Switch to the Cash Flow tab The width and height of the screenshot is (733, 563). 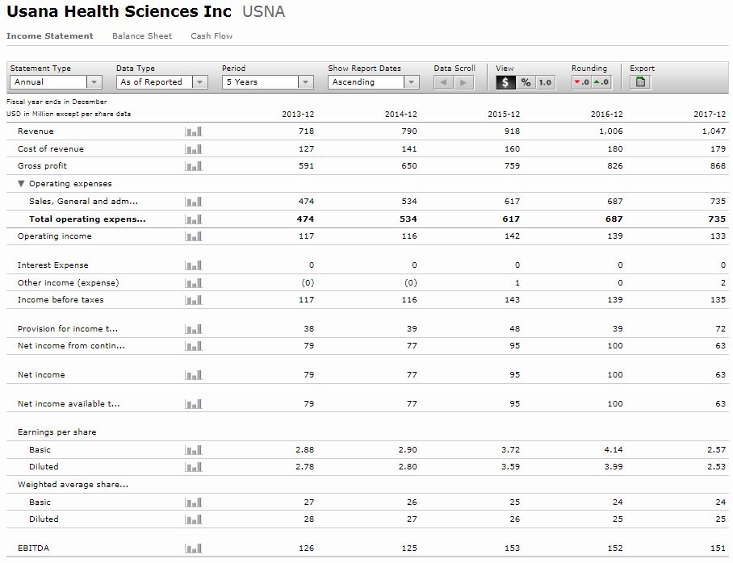(212, 36)
